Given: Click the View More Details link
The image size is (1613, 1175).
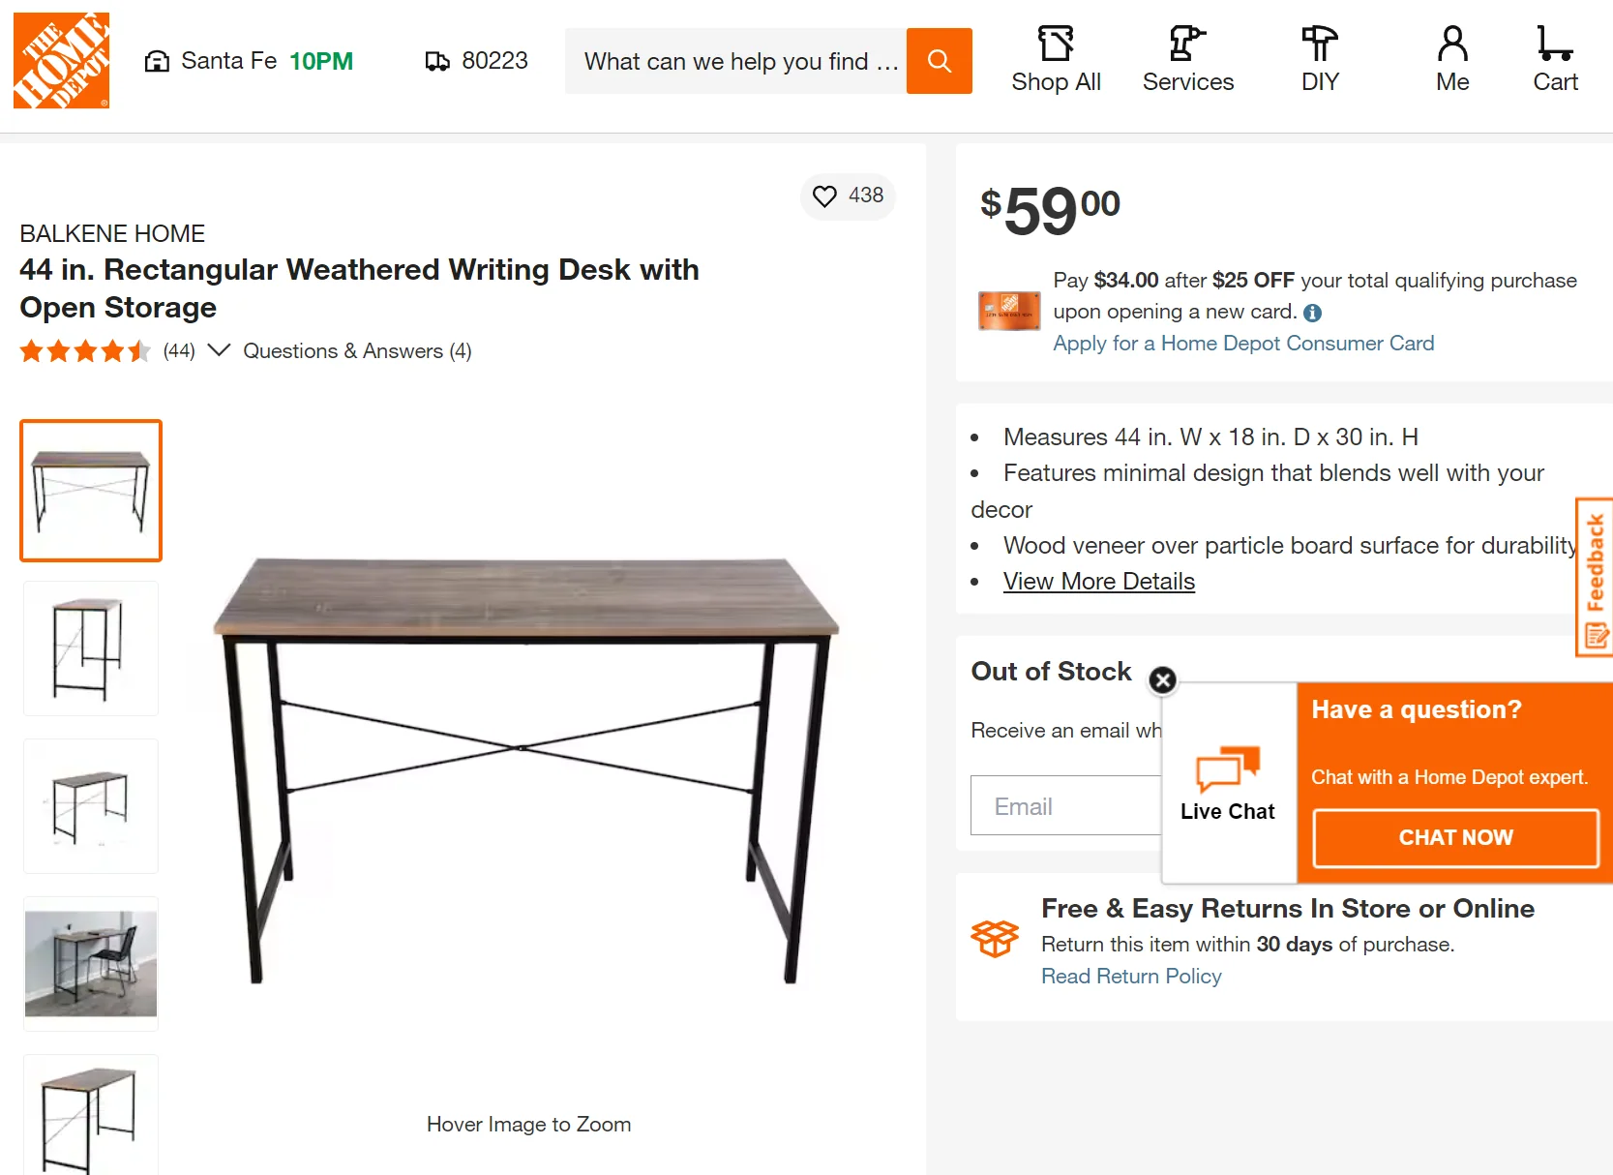Looking at the screenshot, I should [1098, 581].
